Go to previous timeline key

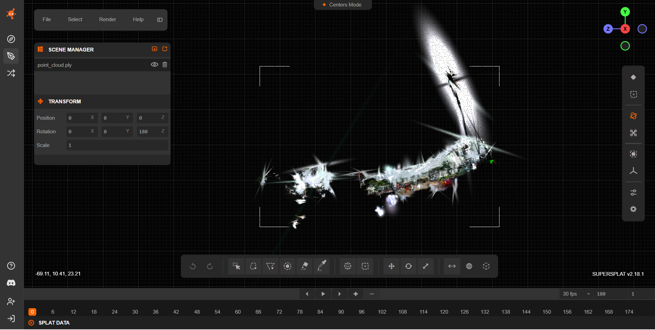coord(307,294)
